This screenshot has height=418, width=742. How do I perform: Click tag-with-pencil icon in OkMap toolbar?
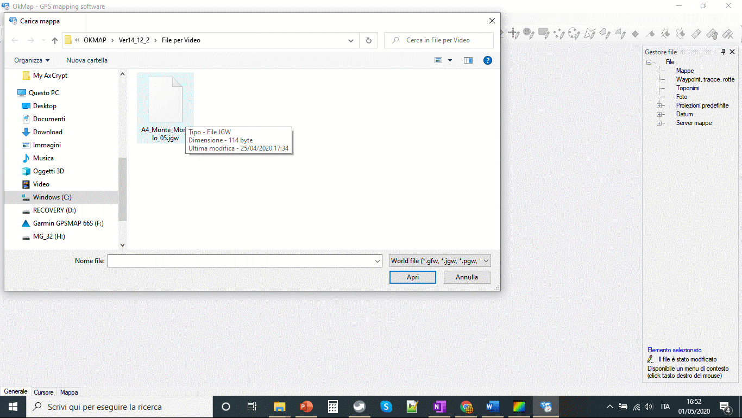pos(605,34)
